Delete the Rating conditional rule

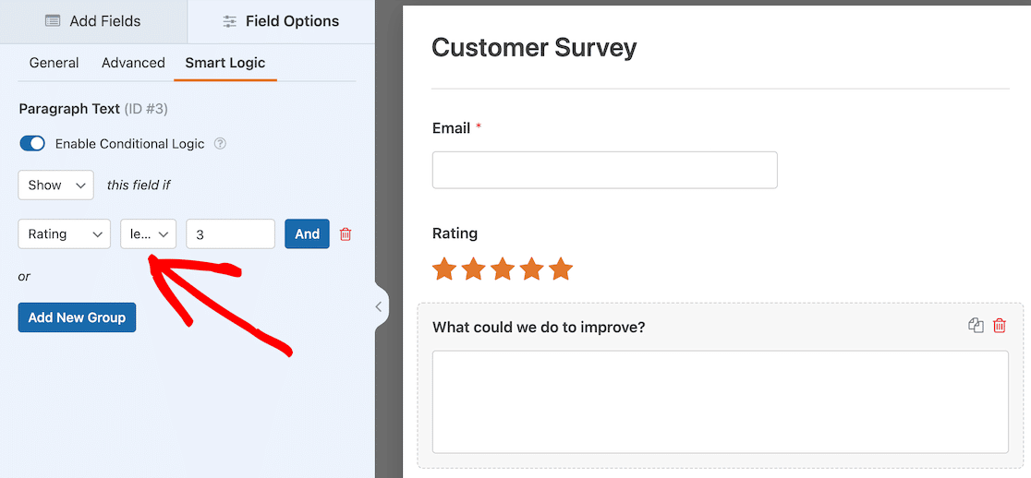[346, 234]
